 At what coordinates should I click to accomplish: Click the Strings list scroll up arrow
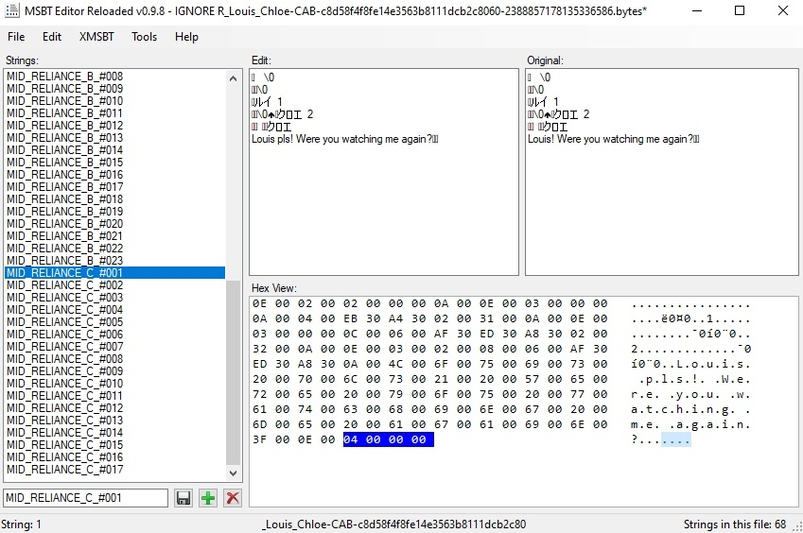coord(233,76)
